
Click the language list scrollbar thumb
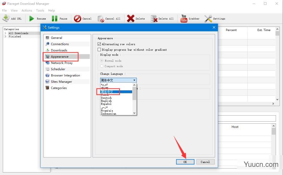(134, 93)
